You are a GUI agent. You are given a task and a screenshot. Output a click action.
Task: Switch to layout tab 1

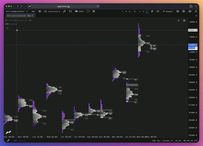coord(140,11)
